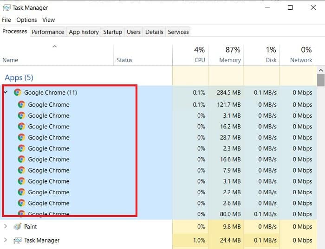Screen dimensions: 325x249
Task: Click the Google Chrome (11) group icon
Action: click(18, 92)
